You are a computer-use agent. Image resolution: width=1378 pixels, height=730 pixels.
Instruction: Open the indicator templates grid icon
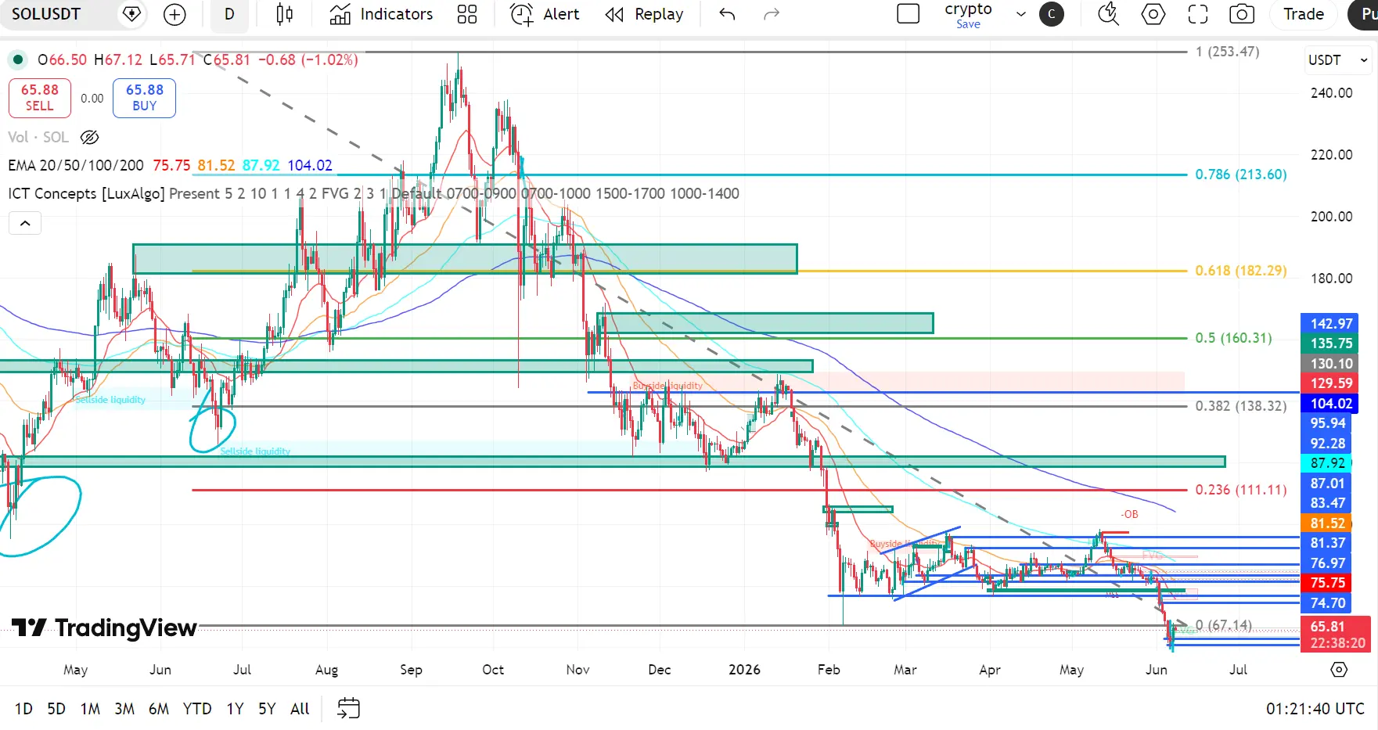(x=467, y=14)
